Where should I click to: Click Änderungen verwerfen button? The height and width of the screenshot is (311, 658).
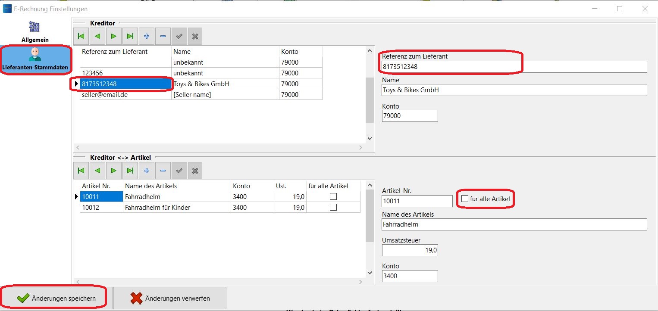click(170, 298)
